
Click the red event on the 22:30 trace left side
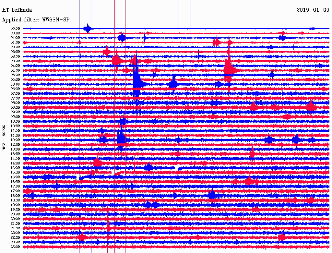[x=82, y=237]
